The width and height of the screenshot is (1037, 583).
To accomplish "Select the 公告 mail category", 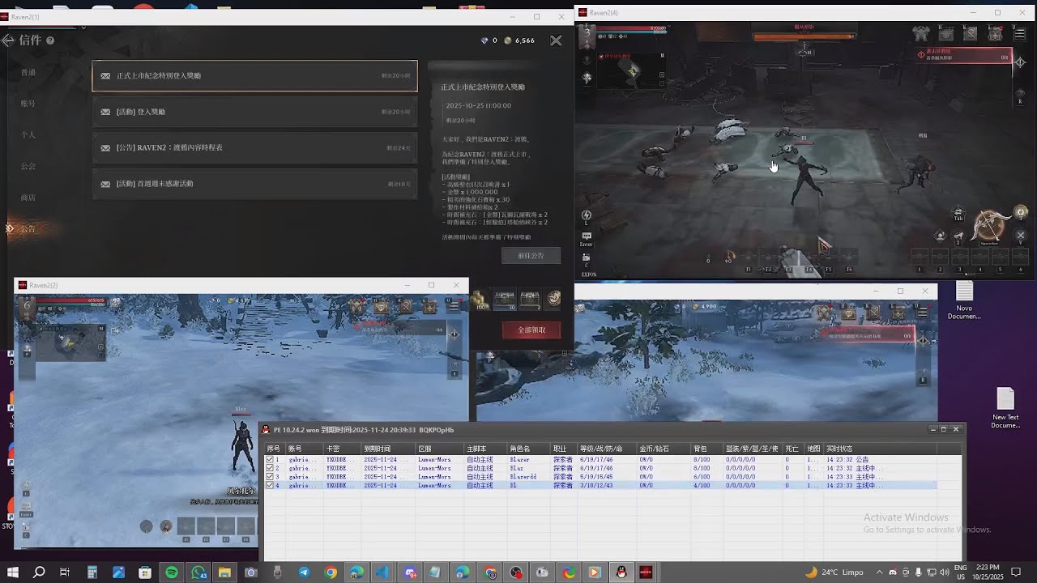I will coord(28,229).
